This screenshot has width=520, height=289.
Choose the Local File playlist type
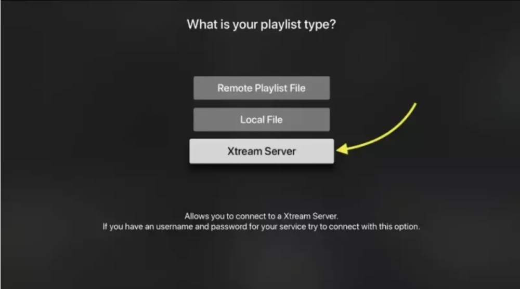coord(262,119)
